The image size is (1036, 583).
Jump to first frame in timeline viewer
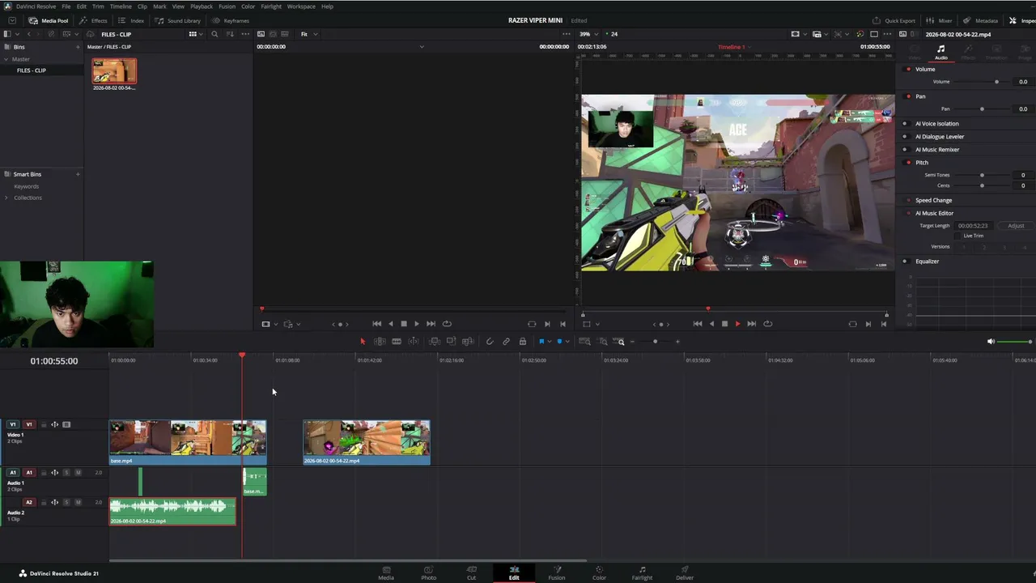tap(698, 324)
